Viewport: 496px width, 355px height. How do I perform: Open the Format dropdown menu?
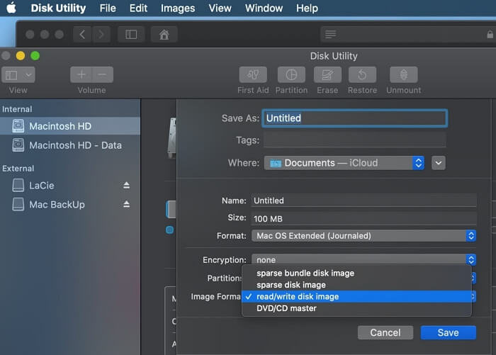click(363, 235)
